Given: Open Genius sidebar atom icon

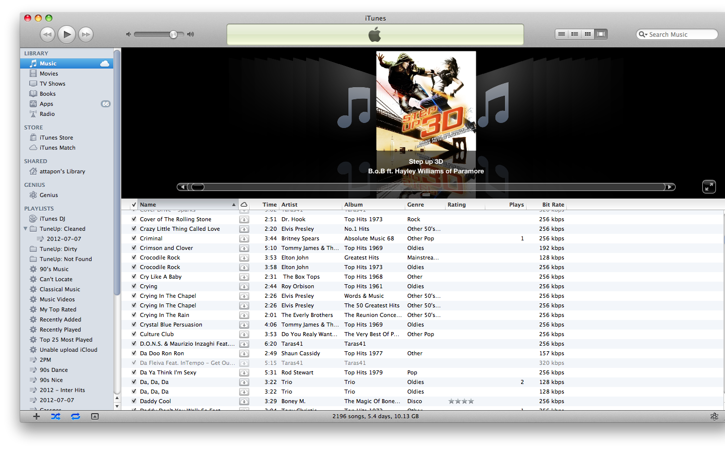Looking at the screenshot, I should (x=714, y=416).
